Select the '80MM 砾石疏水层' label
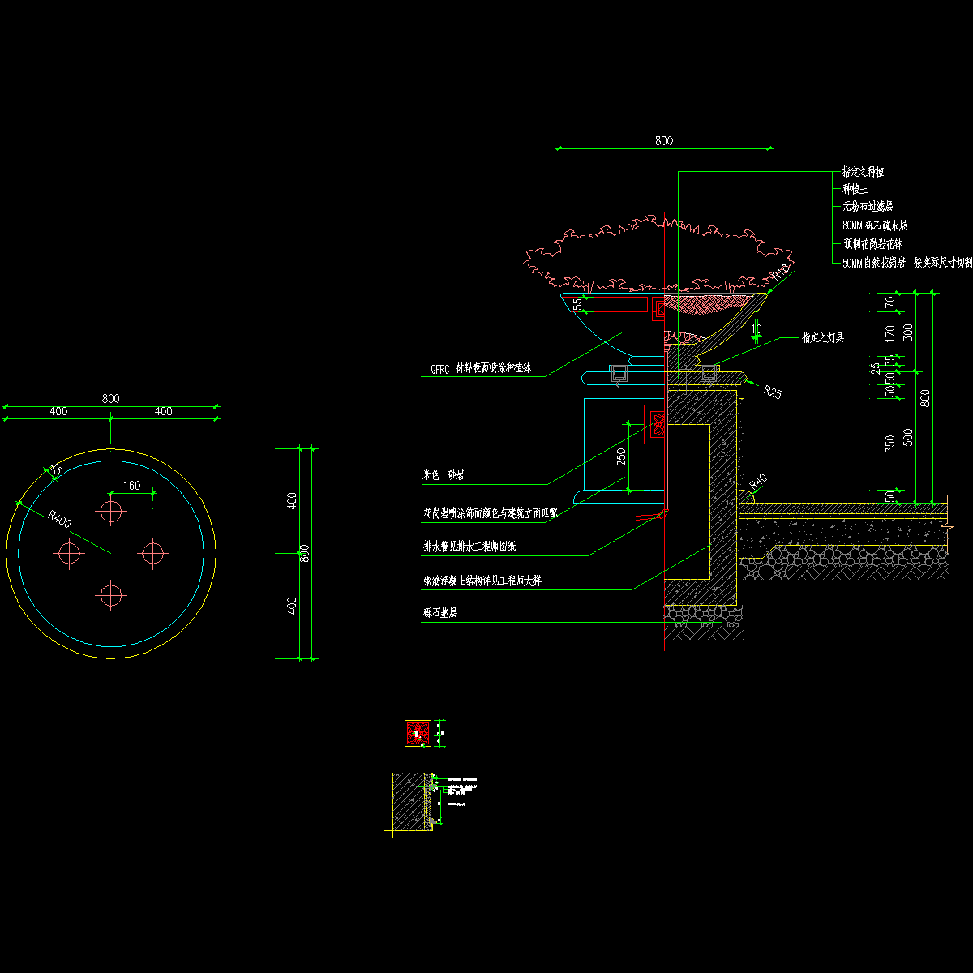 [875, 225]
